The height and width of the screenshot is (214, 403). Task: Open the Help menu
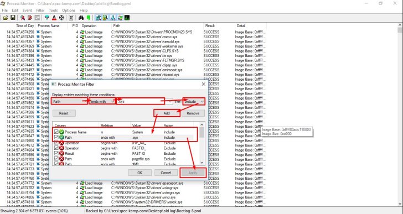(x=84, y=11)
